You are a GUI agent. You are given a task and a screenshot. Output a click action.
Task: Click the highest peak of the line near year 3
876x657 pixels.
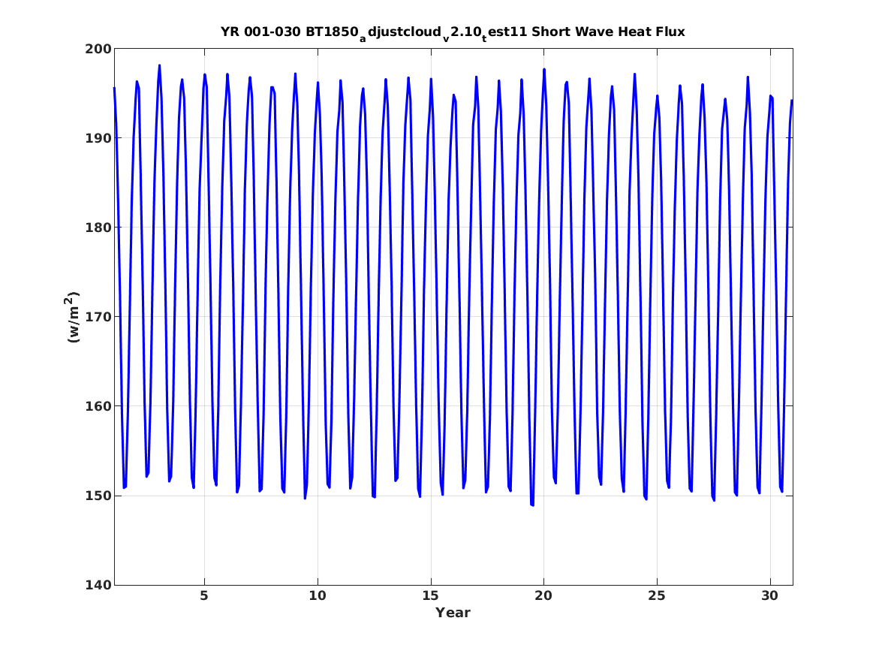coord(159,66)
